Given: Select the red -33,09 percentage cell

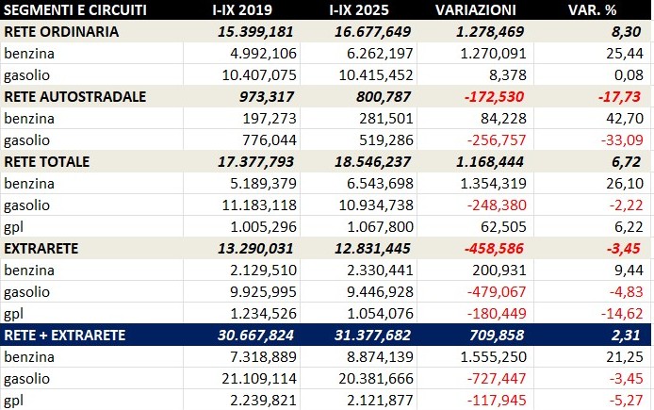Looking at the screenshot, I should 625,139.
